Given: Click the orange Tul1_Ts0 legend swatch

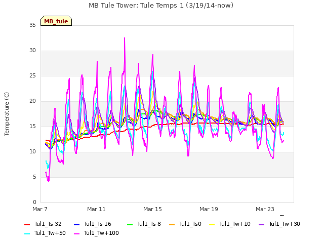Looking at the screenshot, I should pos(172,225).
